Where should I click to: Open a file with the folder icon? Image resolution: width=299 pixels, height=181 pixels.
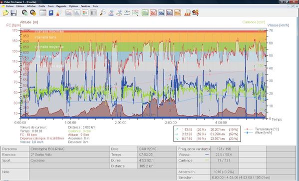point(5,13)
